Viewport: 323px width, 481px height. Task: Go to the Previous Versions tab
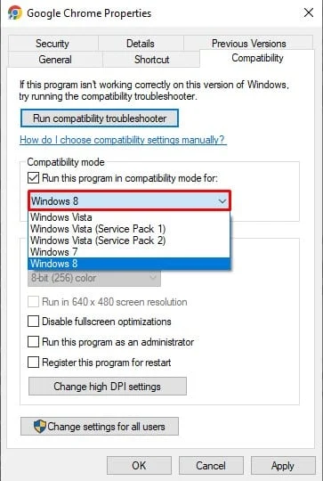248,44
